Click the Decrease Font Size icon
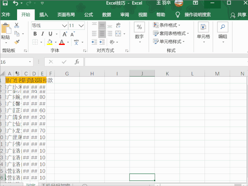The width and height of the screenshot is (248, 186). (73, 34)
